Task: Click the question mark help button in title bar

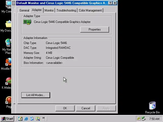Action: click(x=110, y=3)
